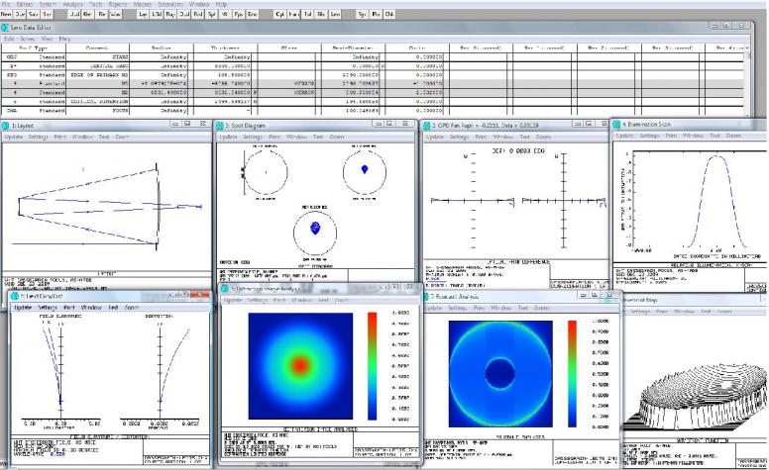Open the Macros menu

[143, 4]
